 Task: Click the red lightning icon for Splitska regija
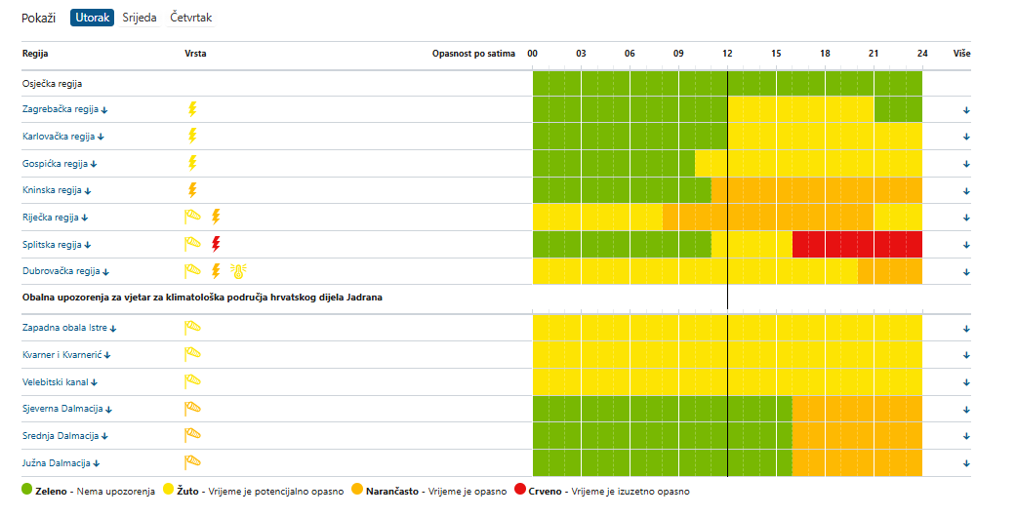(216, 244)
